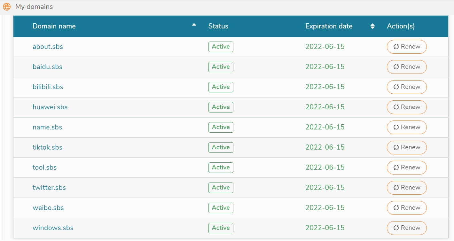454x241 pixels.
Task: Open the bilibili.sbs domain link
Action: click(48, 87)
